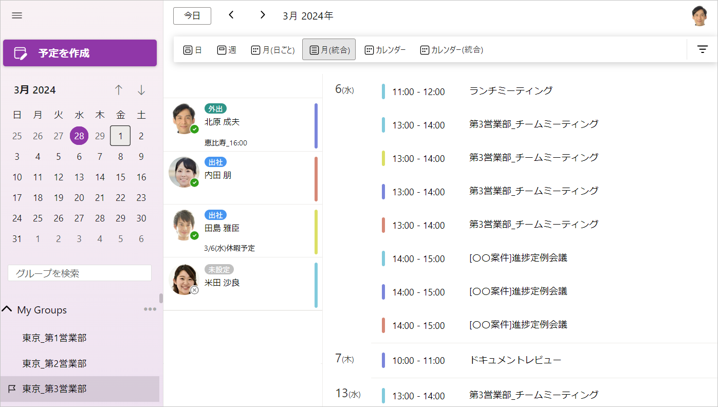Screen dimensions: 718x407
Task: Open the filter icon in the toolbar
Action: tap(703, 49)
